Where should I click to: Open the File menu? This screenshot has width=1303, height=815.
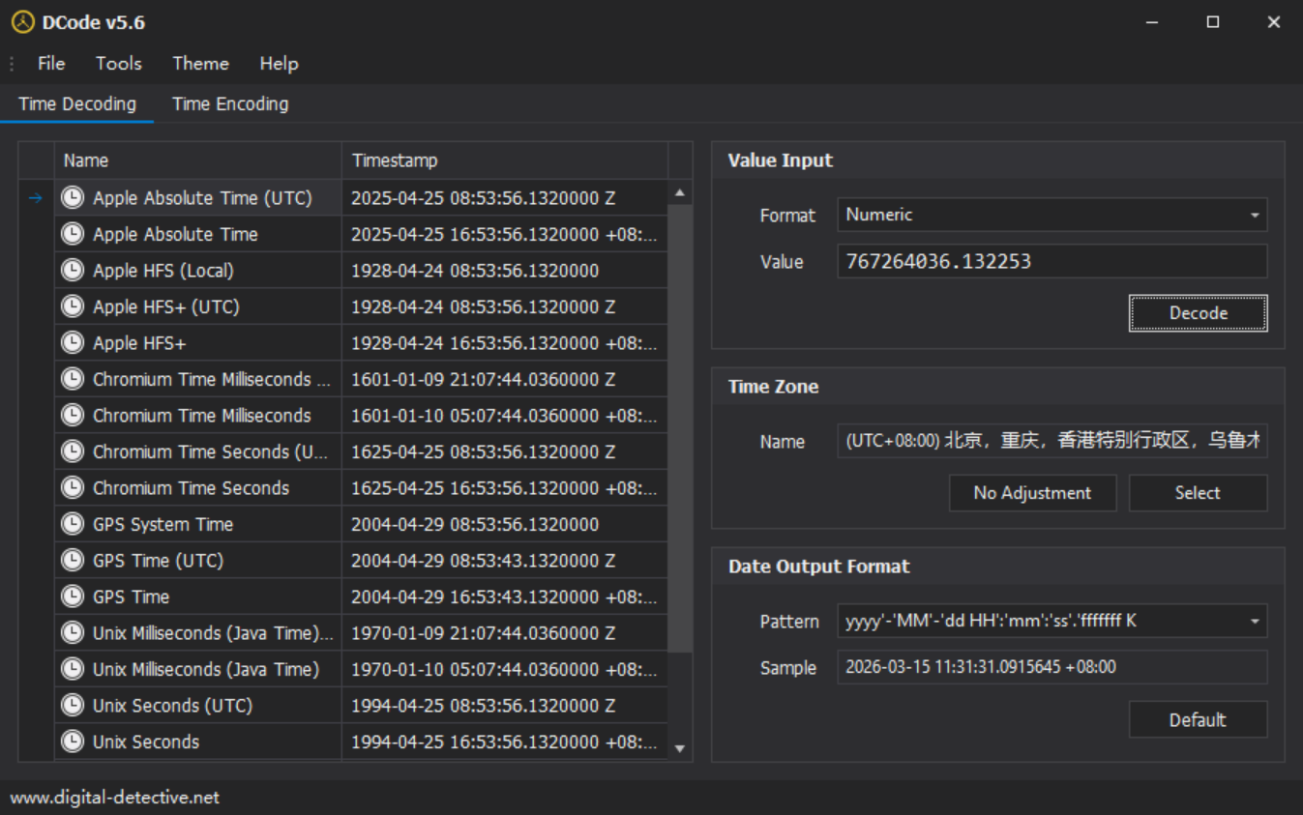(51, 64)
